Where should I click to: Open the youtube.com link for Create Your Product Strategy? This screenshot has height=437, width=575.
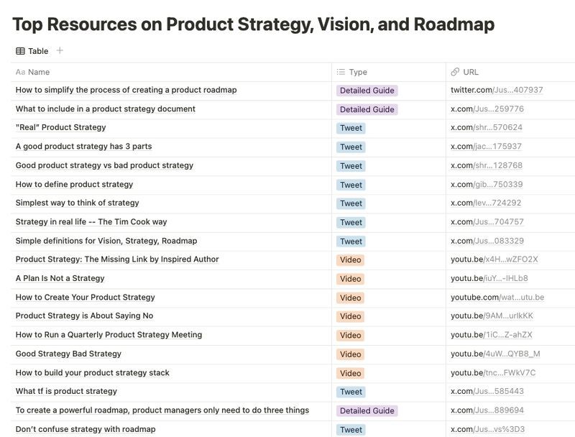point(497,298)
